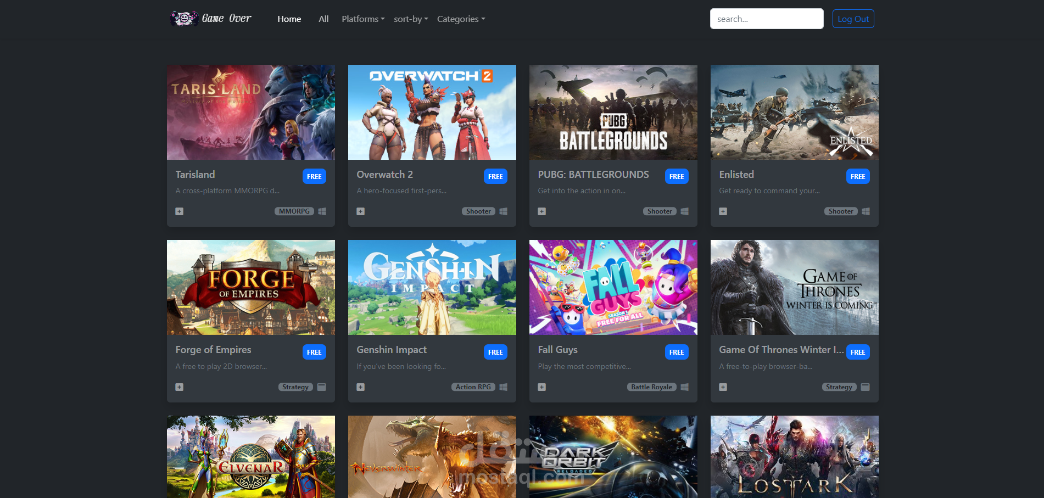Click the FREE badge on Genshin Impact
This screenshot has width=1044, height=498.
(x=495, y=352)
